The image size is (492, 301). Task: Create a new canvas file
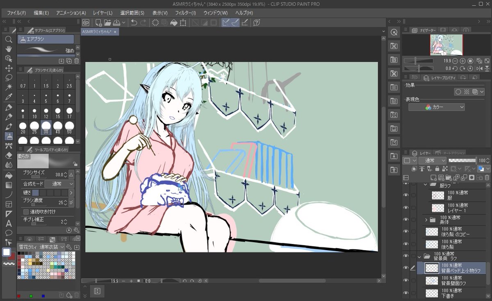(x=98, y=23)
